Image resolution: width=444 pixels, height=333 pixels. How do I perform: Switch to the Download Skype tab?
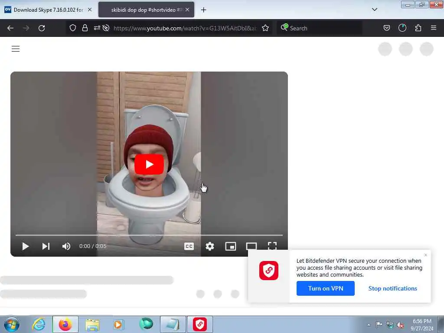tap(49, 10)
